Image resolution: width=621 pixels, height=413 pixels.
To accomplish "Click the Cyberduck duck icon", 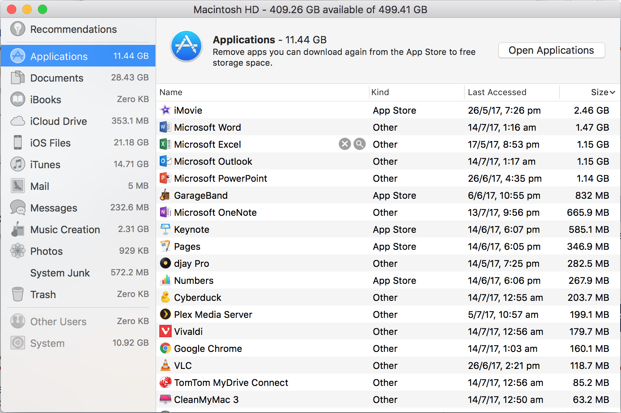I will point(165,297).
